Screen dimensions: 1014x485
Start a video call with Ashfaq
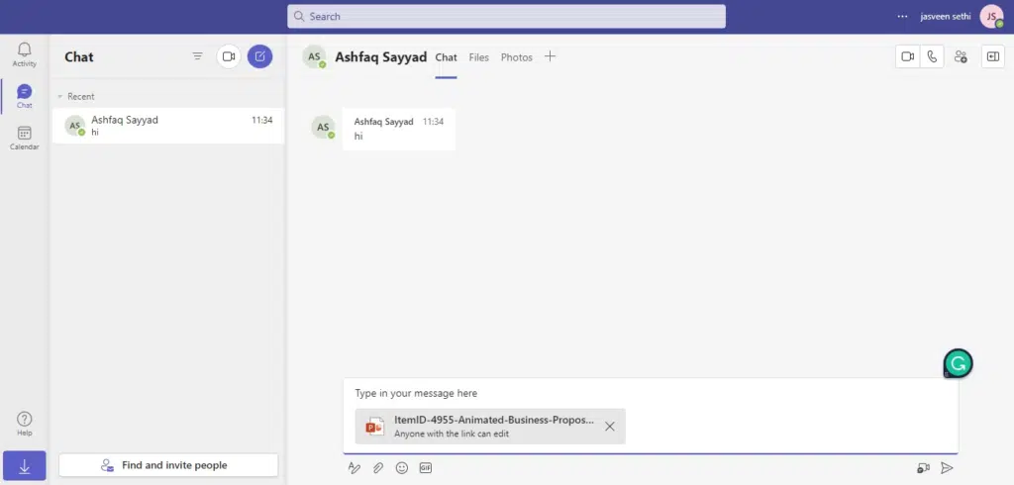coord(907,57)
